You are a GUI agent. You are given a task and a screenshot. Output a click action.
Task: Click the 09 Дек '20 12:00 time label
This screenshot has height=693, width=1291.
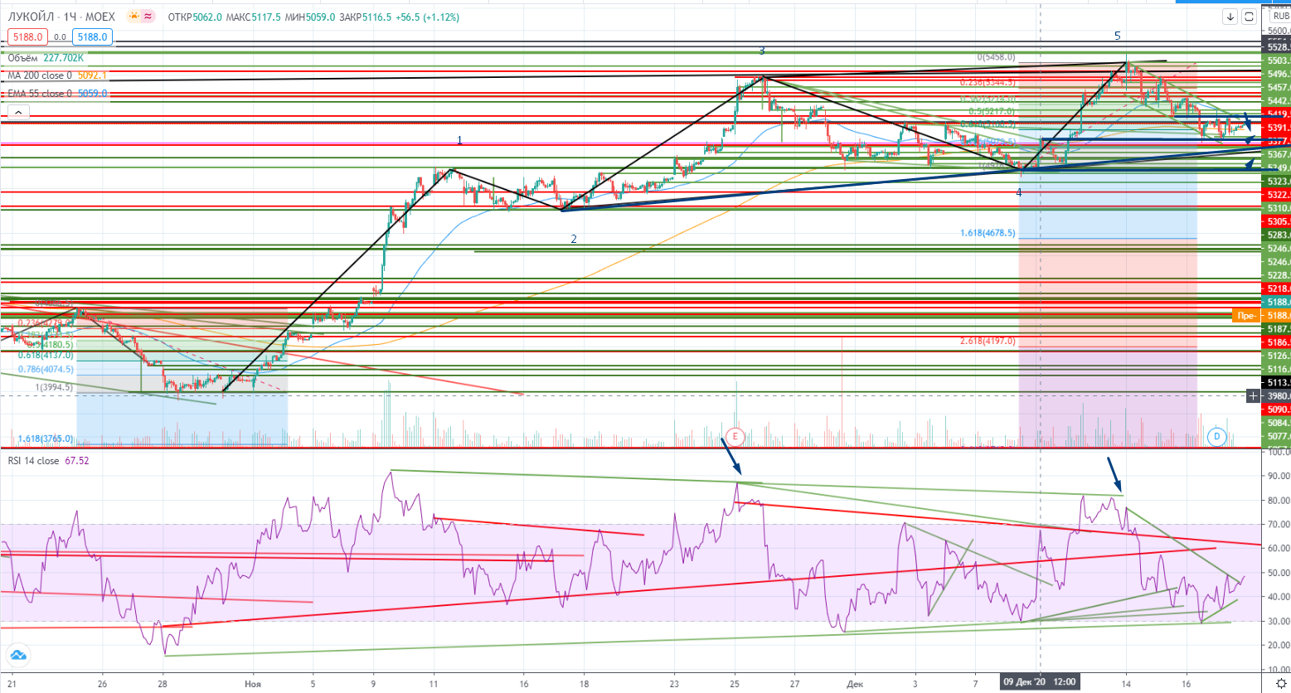click(x=1040, y=682)
